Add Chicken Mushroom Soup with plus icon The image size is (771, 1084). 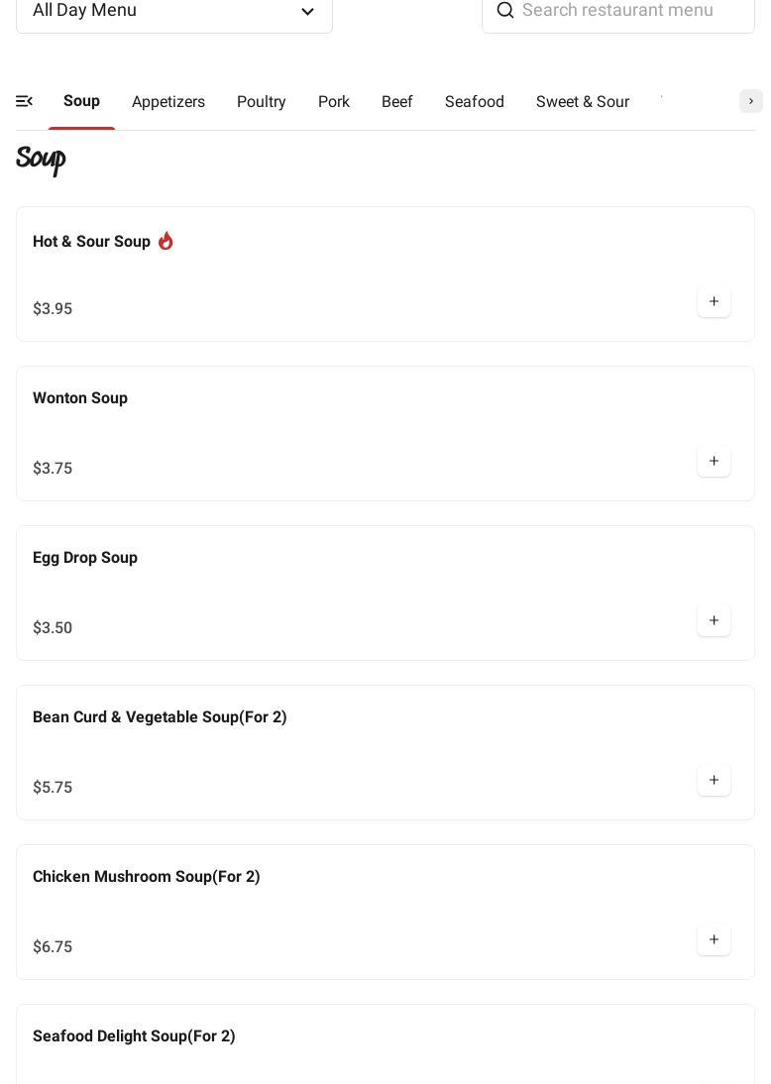point(714,939)
